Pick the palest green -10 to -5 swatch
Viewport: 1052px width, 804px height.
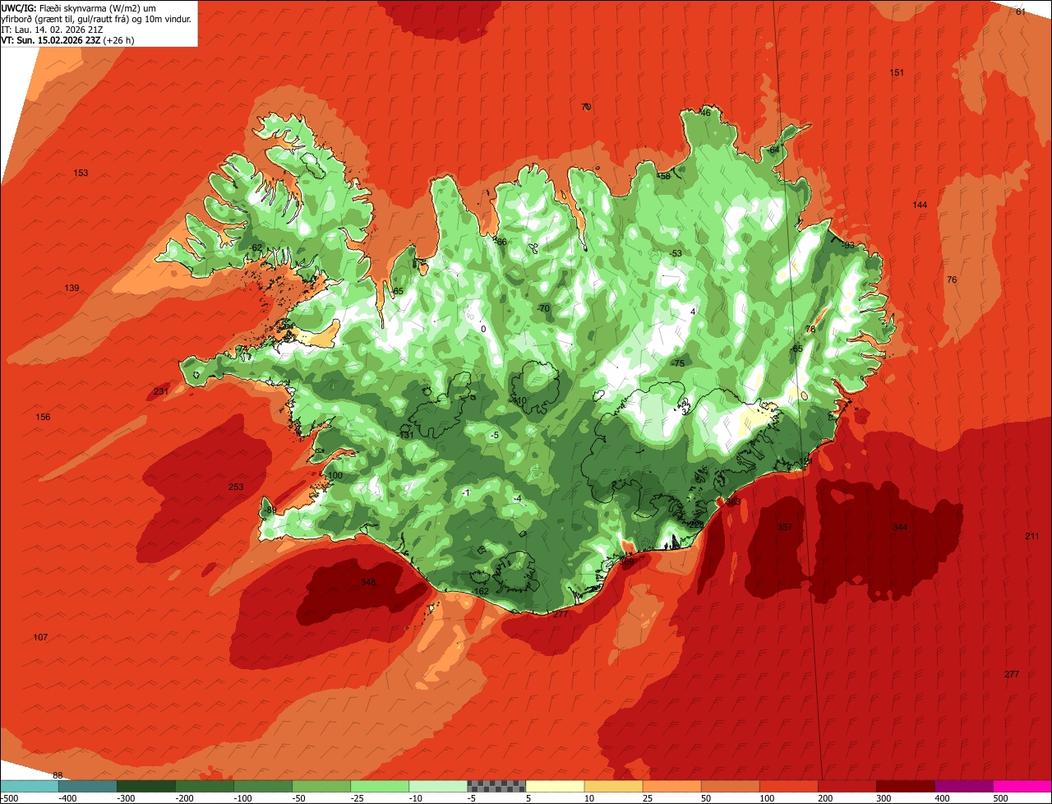coord(438,786)
